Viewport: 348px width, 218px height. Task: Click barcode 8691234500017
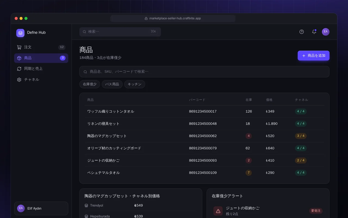[x=203, y=111]
